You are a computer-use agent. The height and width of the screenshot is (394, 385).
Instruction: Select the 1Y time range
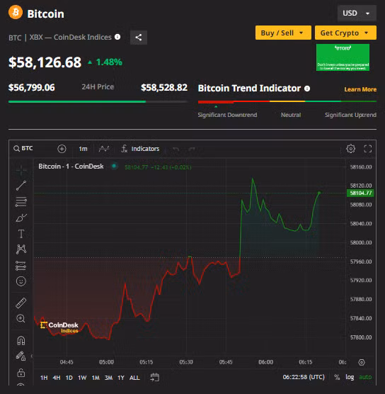pos(121,378)
